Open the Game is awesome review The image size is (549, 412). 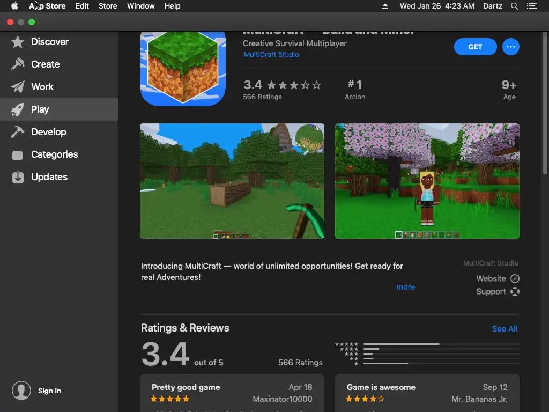tap(427, 393)
